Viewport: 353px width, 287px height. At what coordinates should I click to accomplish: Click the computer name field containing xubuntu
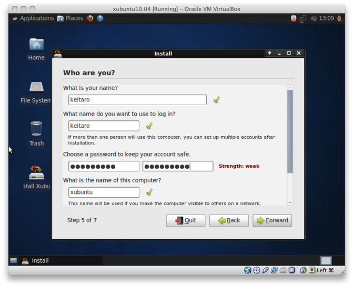coord(104,192)
